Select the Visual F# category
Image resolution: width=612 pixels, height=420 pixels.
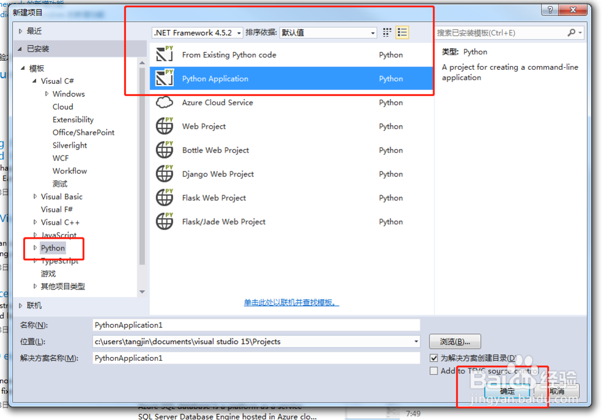pos(56,209)
